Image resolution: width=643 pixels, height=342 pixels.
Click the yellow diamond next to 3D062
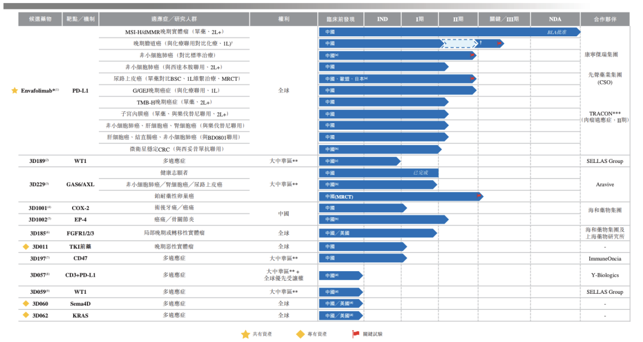click(26, 315)
